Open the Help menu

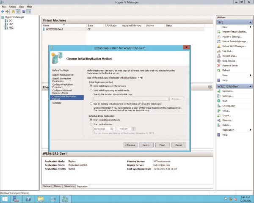29,7
